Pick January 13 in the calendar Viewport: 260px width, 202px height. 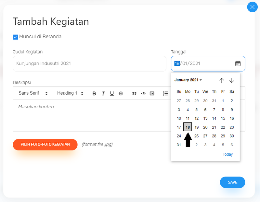click(205, 118)
